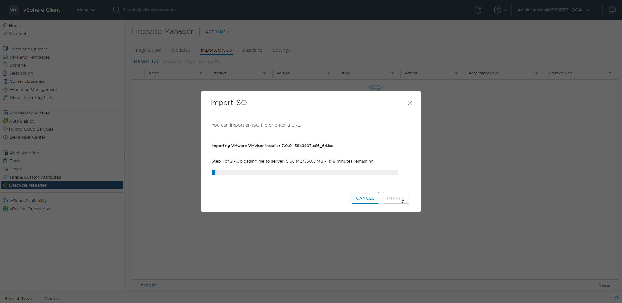
Task: Close the Import ISO dialog
Action: pos(409,103)
